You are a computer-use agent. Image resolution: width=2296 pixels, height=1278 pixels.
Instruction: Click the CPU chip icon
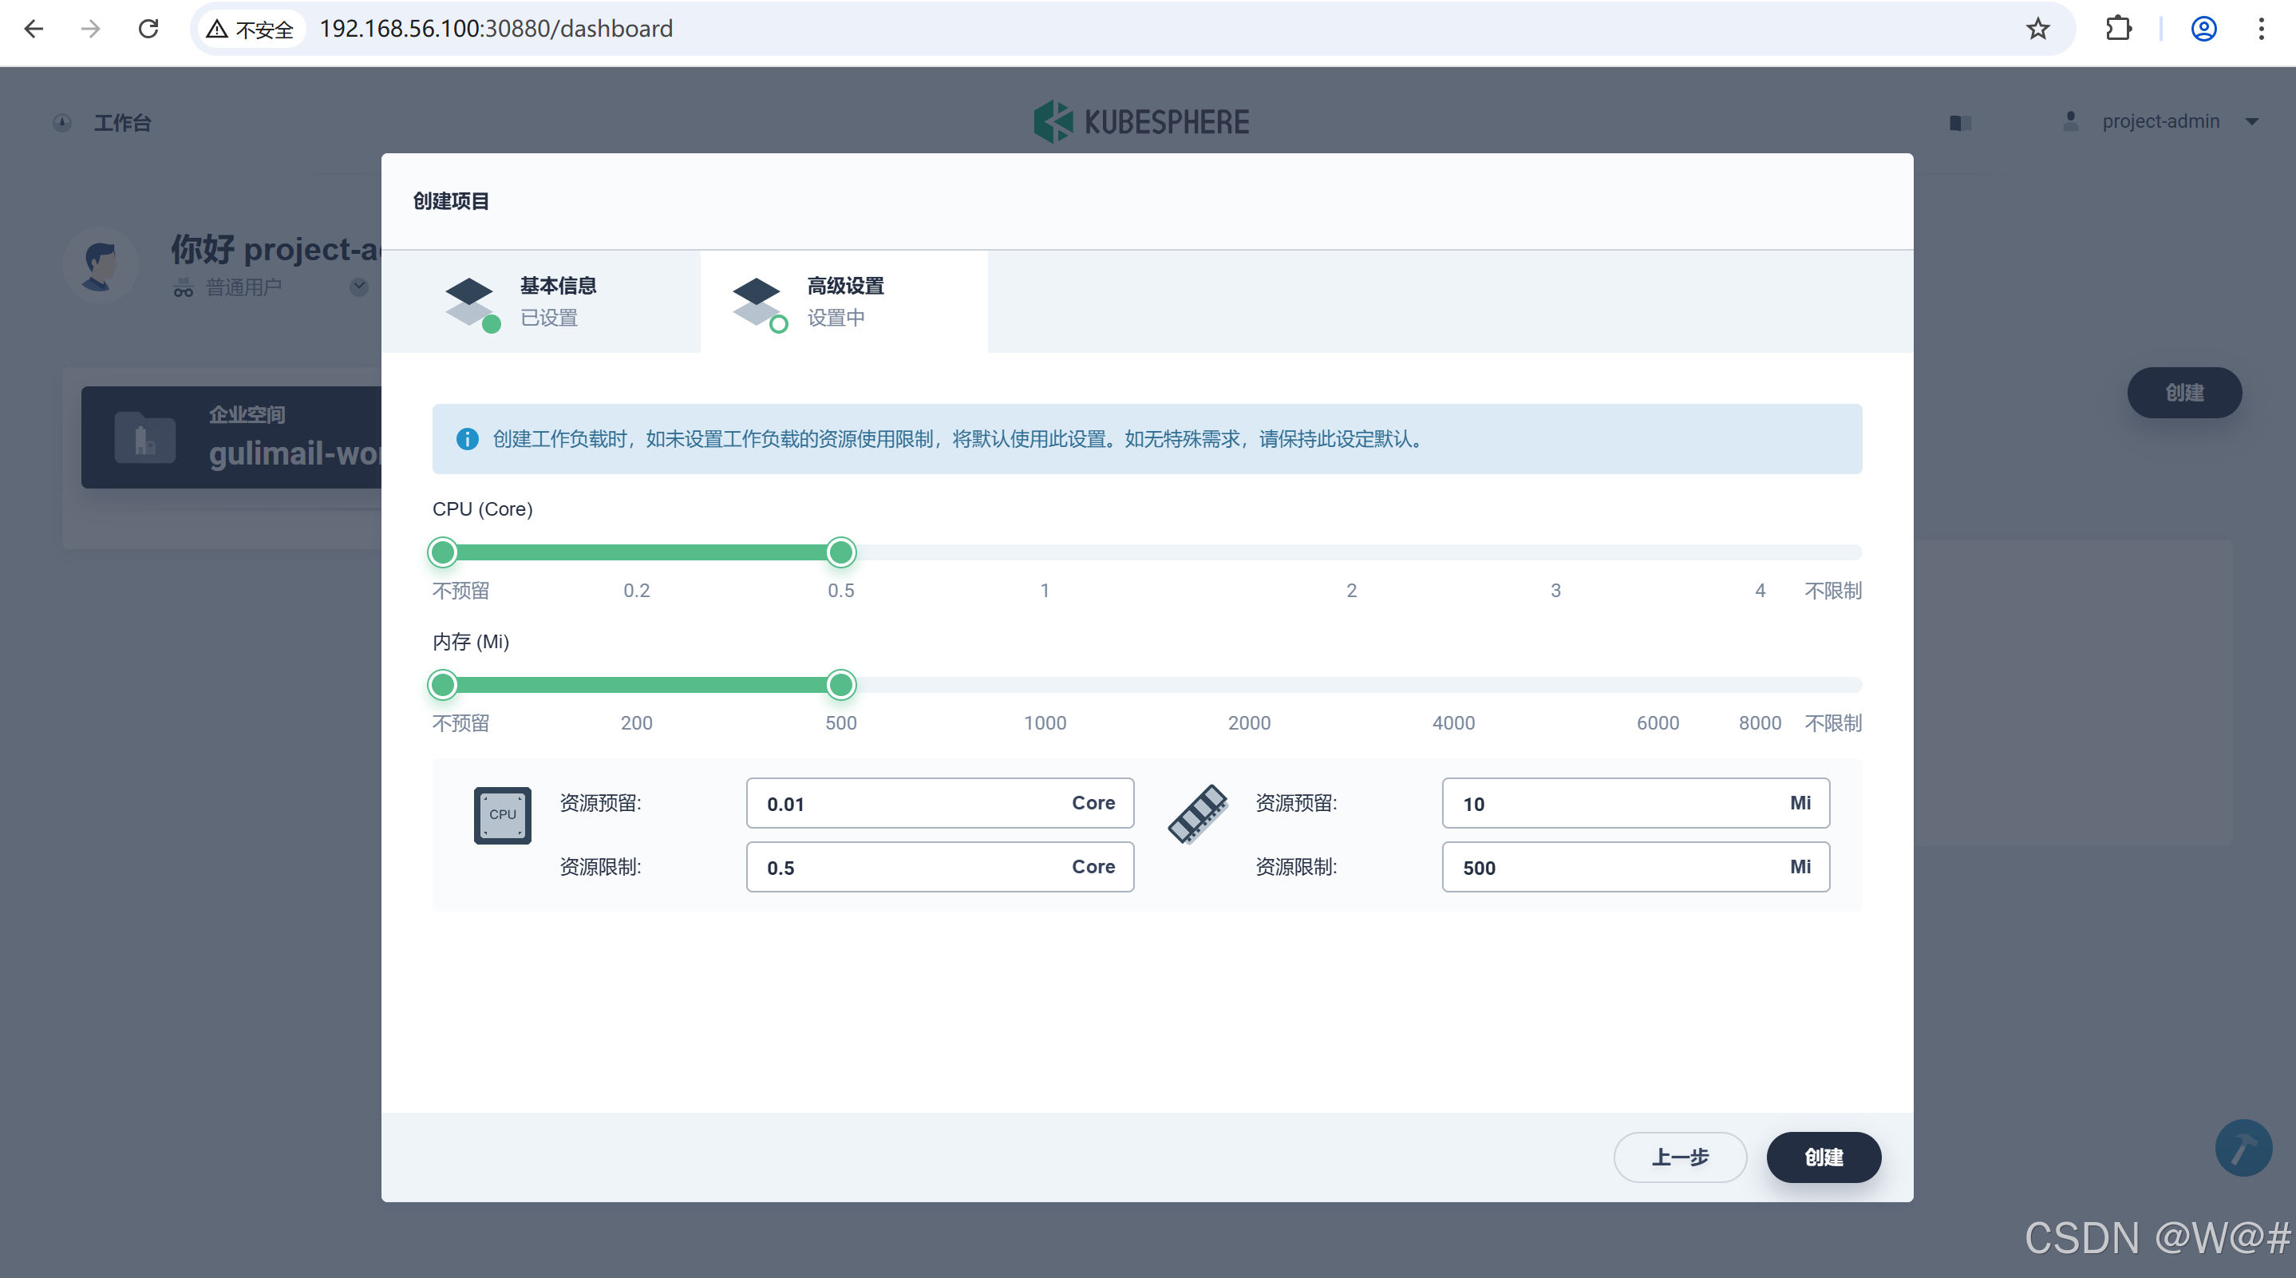502,815
